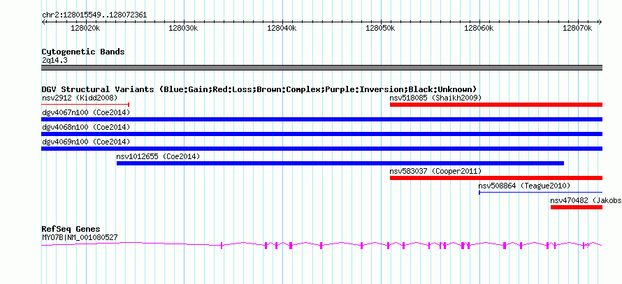Open the nsv518085 (Shaikh2009) variant label
This screenshot has height=284, width=622.
click(435, 98)
